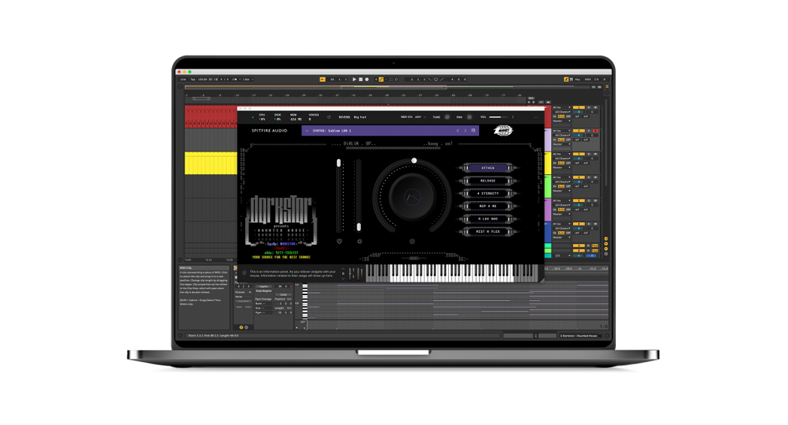Screen dimensions: 788x425
Task: Click the down arrow of keyboard shift stepper
Action: click(343, 279)
